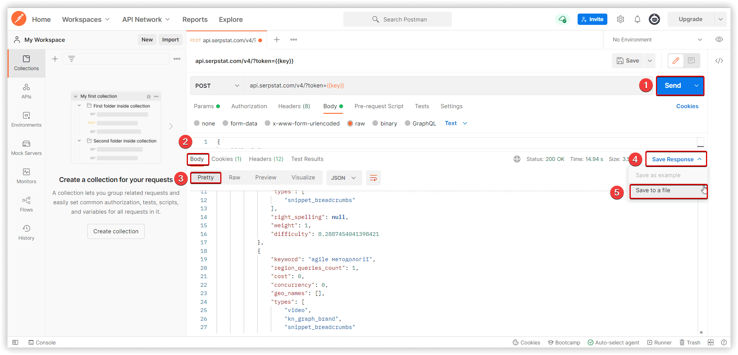This screenshot has width=738, height=355.
Task: Open the Mock Servers sidebar panel
Action: [x=26, y=148]
